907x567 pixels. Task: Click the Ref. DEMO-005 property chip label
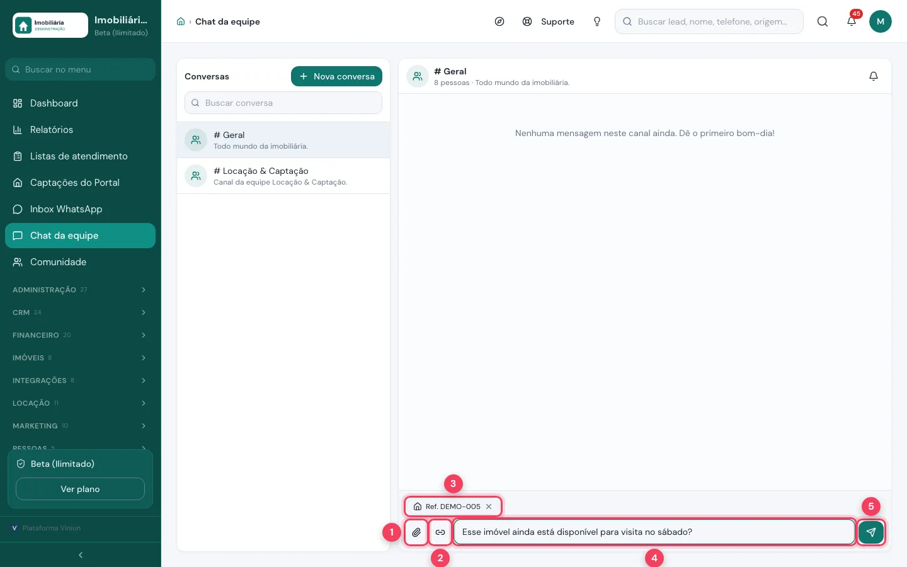(453, 507)
